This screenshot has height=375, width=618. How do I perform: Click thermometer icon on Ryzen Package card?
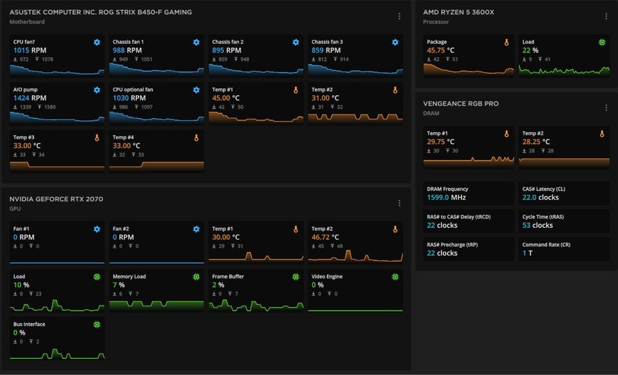[506, 42]
